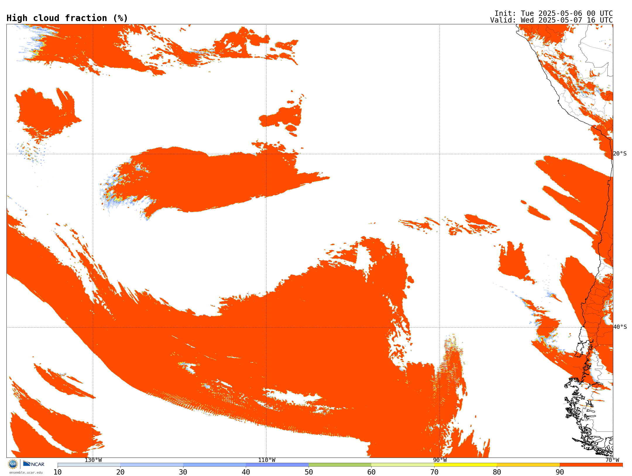Screen dimensions: 632x476
Task: Click the 130°W longitude label
Action: tap(93, 460)
